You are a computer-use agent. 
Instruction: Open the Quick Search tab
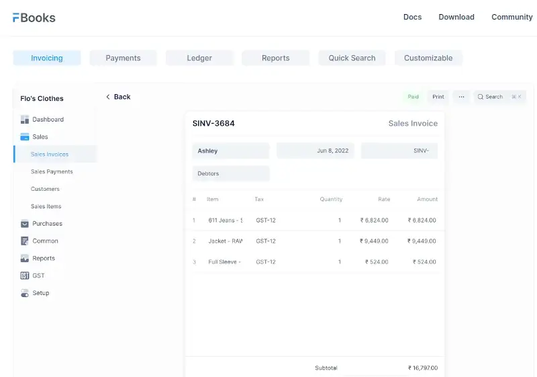pos(352,58)
